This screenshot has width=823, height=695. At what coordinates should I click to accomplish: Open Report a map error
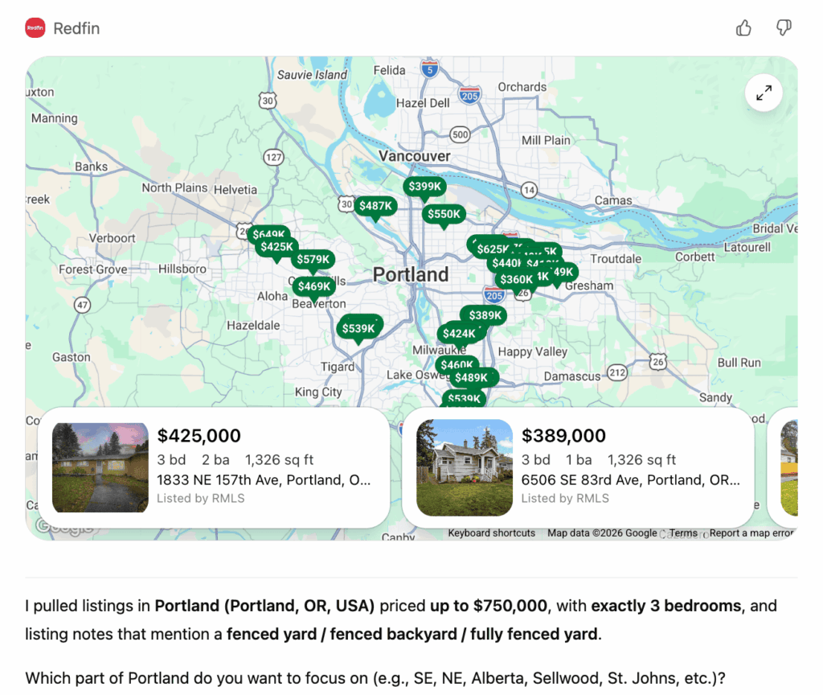pos(751,533)
